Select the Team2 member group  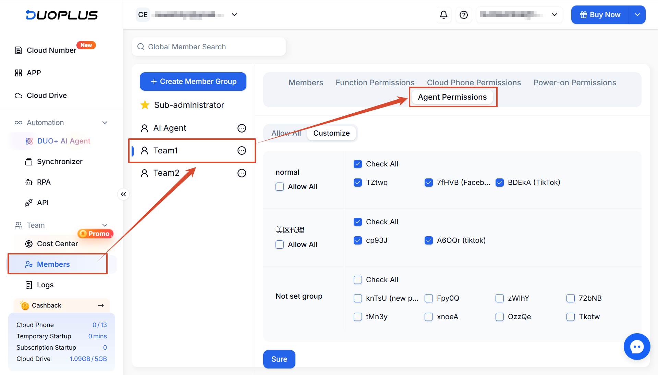(193, 173)
